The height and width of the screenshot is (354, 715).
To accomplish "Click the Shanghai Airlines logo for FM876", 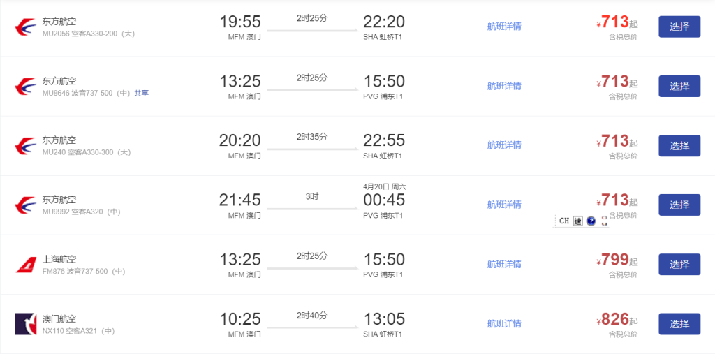I will (25, 265).
